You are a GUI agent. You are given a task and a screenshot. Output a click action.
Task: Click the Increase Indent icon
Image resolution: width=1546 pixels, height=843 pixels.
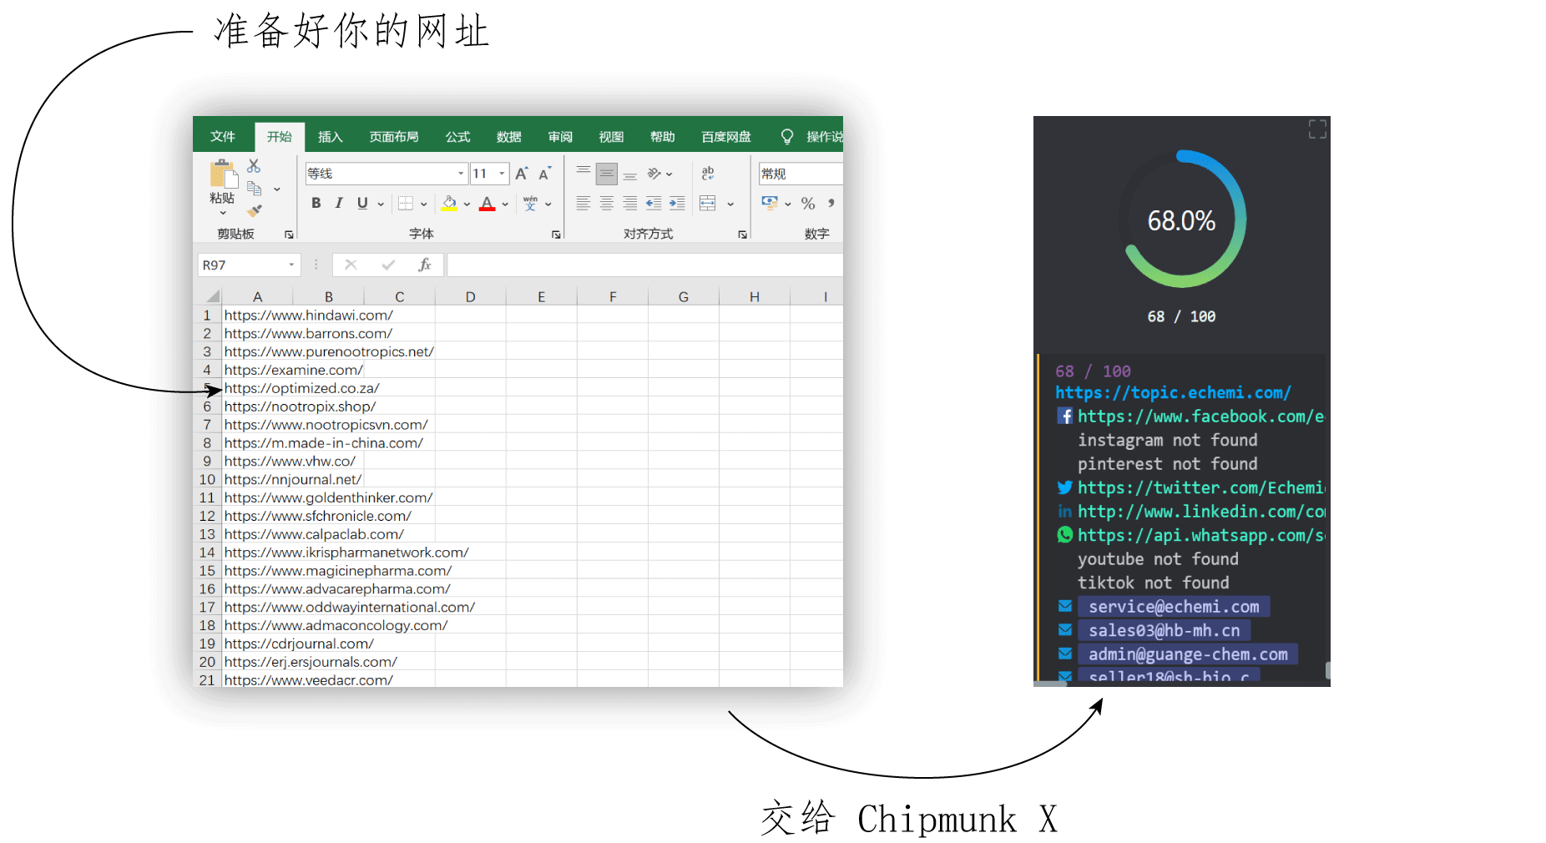click(677, 203)
